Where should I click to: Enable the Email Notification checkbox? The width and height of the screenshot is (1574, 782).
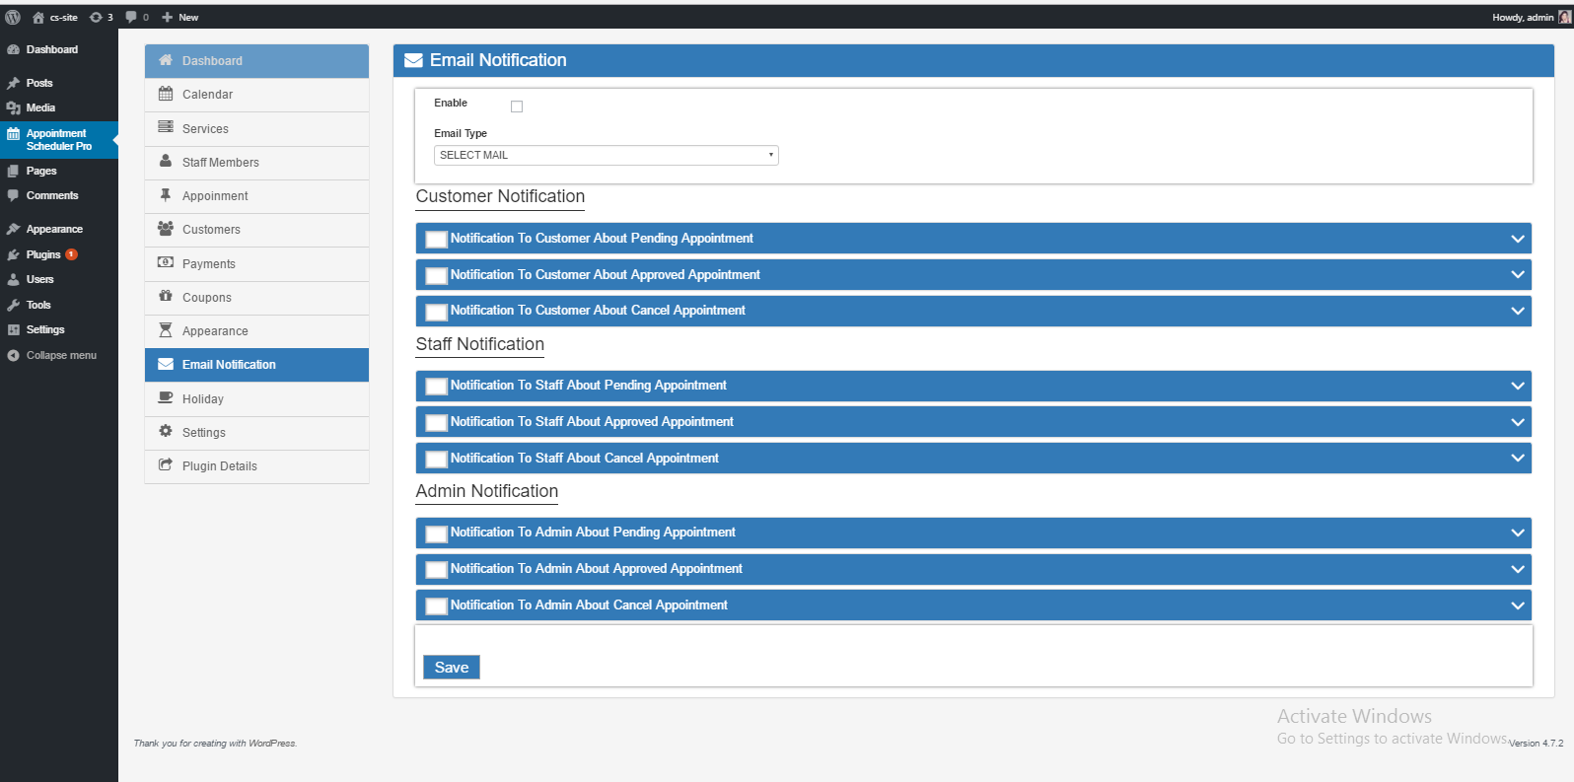(x=517, y=107)
